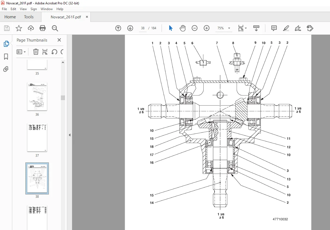Image resolution: width=330 pixels, height=230 pixels.
Task: Delete selected page with the trash icon
Action: click(x=36, y=52)
